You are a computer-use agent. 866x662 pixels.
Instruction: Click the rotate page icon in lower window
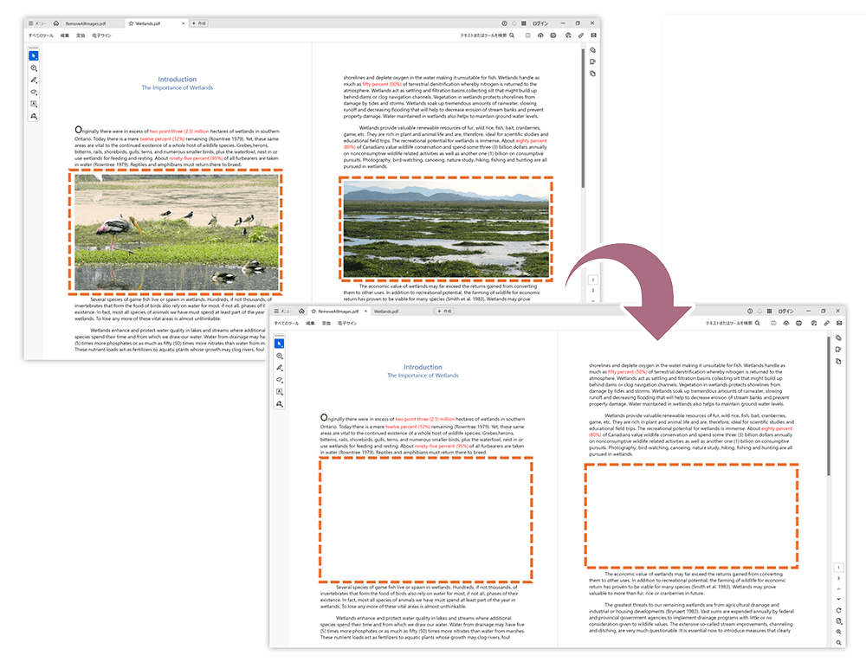click(x=839, y=610)
